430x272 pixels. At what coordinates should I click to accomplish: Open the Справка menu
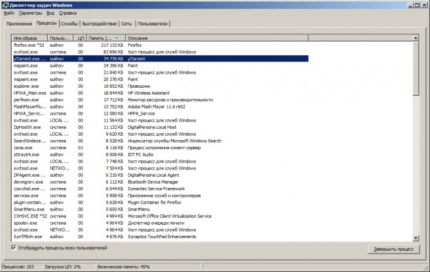pyautogui.click(x=68, y=13)
